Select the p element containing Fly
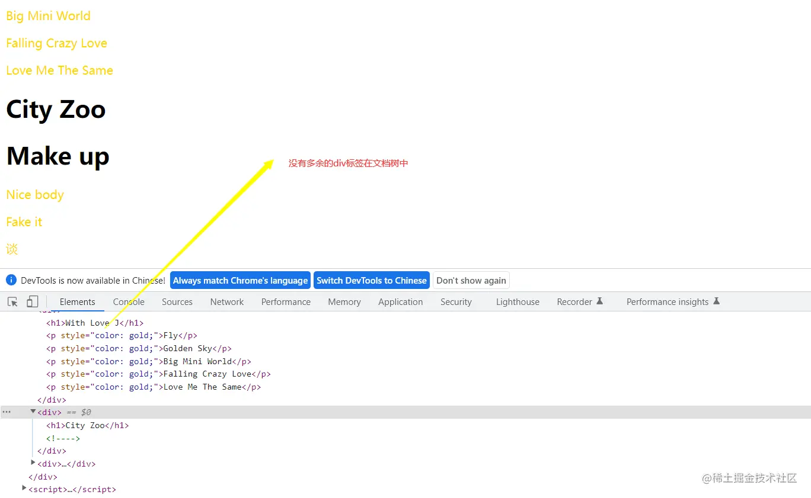 (x=122, y=335)
